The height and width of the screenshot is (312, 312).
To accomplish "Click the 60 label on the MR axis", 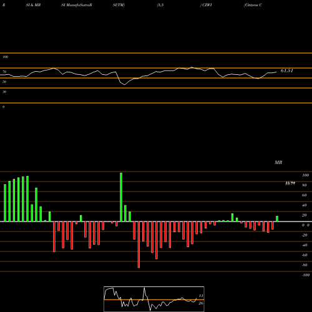I will point(305,195).
